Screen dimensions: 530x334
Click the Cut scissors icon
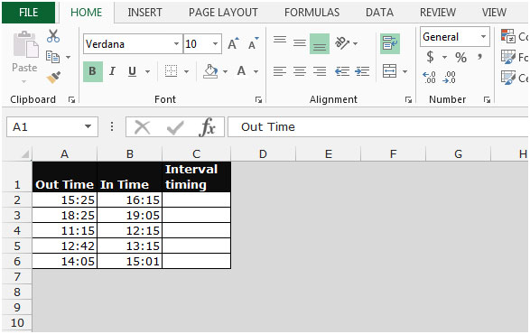[53, 36]
